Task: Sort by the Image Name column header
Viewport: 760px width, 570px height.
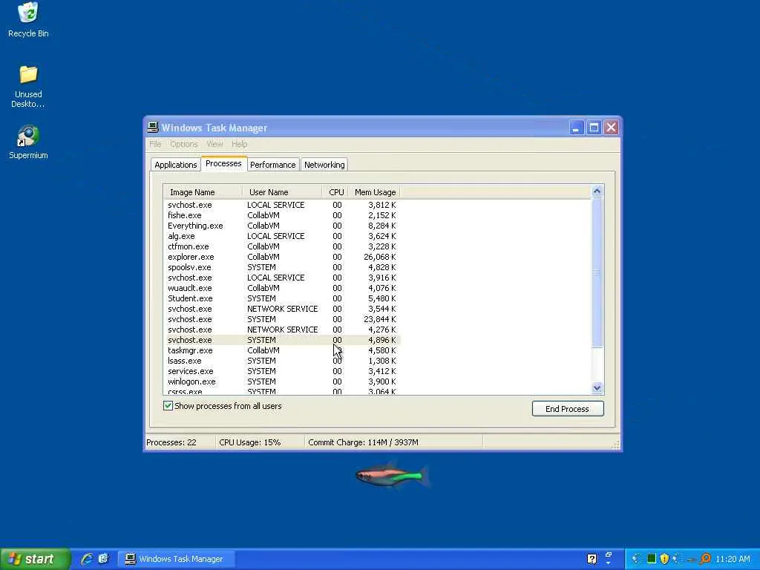Action: coord(203,192)
